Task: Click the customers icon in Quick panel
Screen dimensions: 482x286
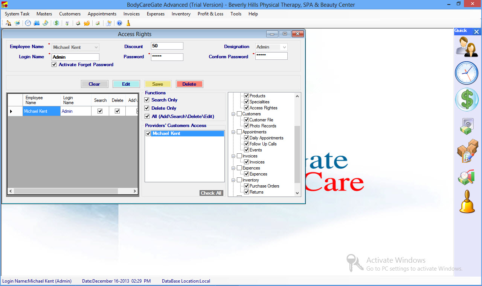Action: coord(467,47)
